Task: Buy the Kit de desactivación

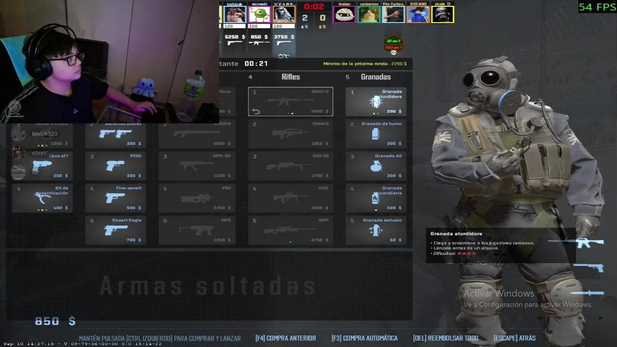Action: pyautogui.click(x=42, y=198)
